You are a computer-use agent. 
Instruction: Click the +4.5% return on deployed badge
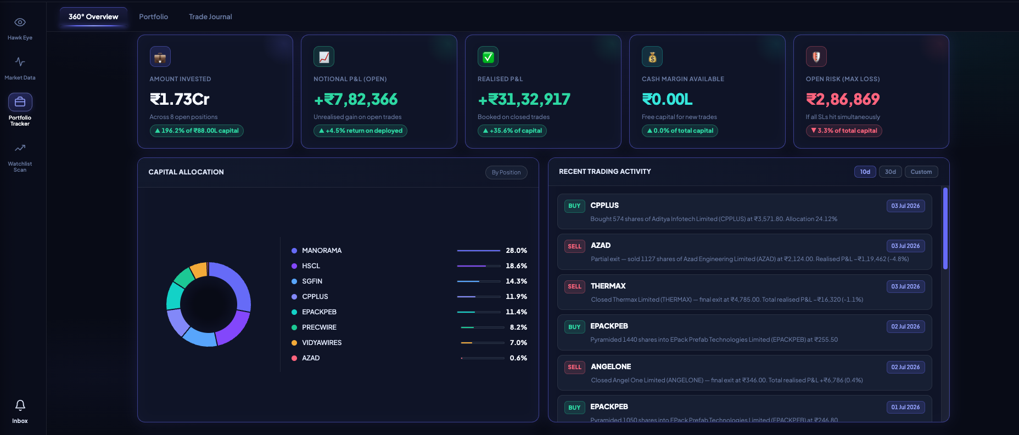360,131
